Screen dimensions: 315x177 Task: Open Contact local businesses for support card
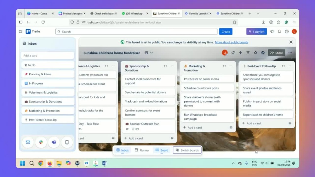149,81
